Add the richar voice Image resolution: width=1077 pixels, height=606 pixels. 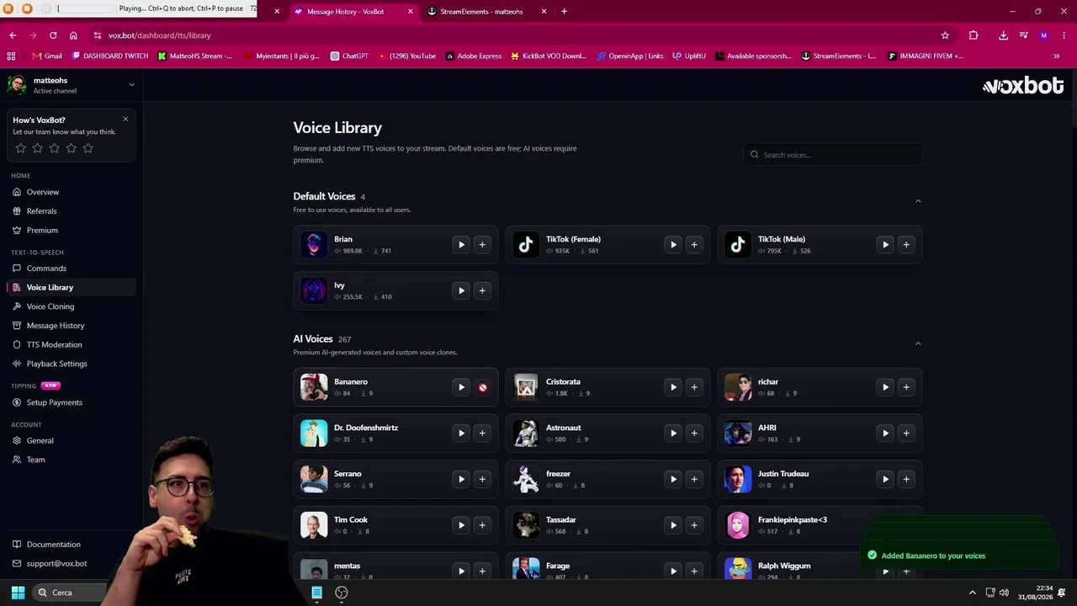coord(906,387)
